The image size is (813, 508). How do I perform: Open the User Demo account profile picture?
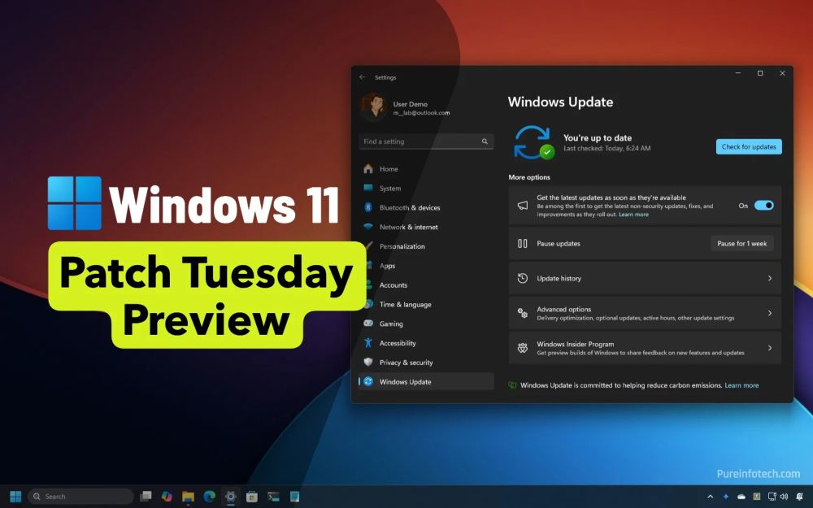coord(373,107)
